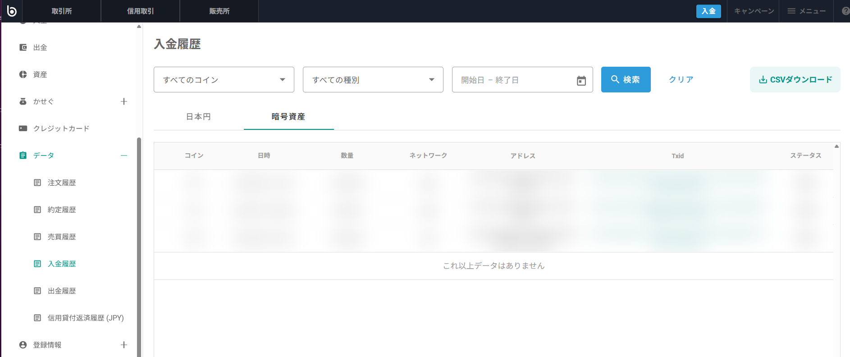Click the sidebar scroll-up arrow
The image size is (850, 357).
pos(139,27)
